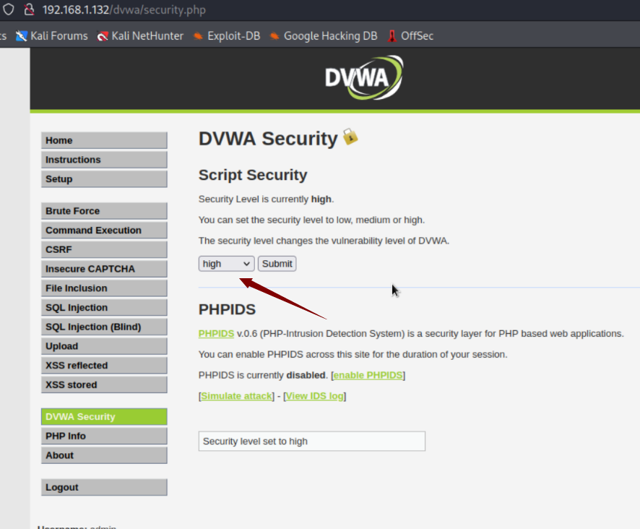Follow the PHPIDS link
640x529 pixels.
216,334
